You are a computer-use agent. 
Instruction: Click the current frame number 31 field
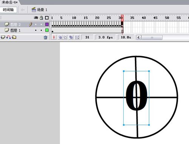pyautogui.click(x=87, y=37)
